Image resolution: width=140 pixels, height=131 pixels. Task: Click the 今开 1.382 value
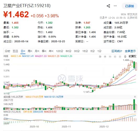(49, 23)
